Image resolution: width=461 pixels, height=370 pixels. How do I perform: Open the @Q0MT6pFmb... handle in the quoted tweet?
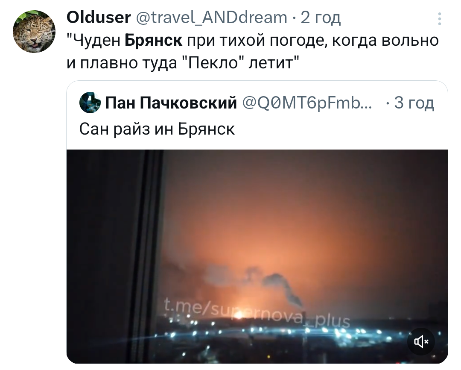click(x=307, y=103)
